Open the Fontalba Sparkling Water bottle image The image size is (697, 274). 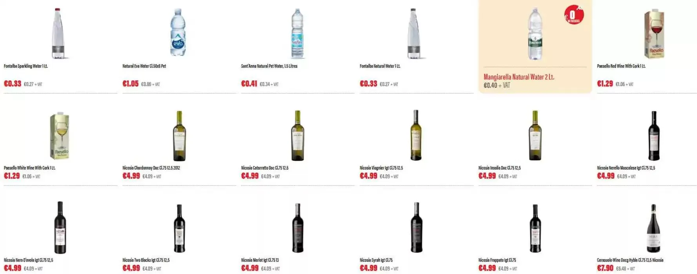(x=58, y=33)
